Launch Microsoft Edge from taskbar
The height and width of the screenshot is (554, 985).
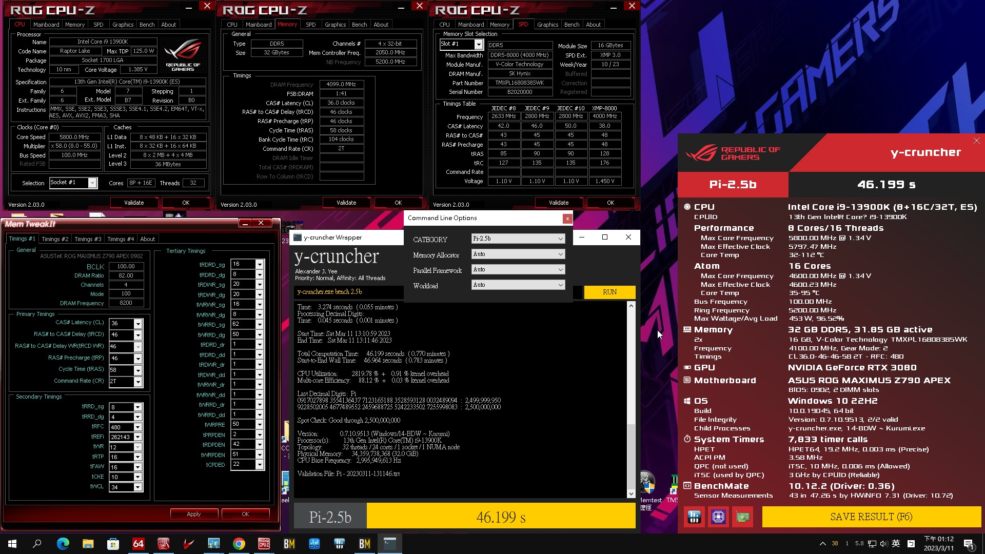point(63,544)
